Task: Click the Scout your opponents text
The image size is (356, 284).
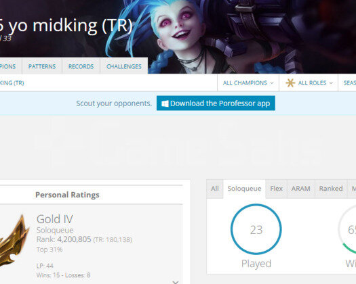Action: point(114,103)
